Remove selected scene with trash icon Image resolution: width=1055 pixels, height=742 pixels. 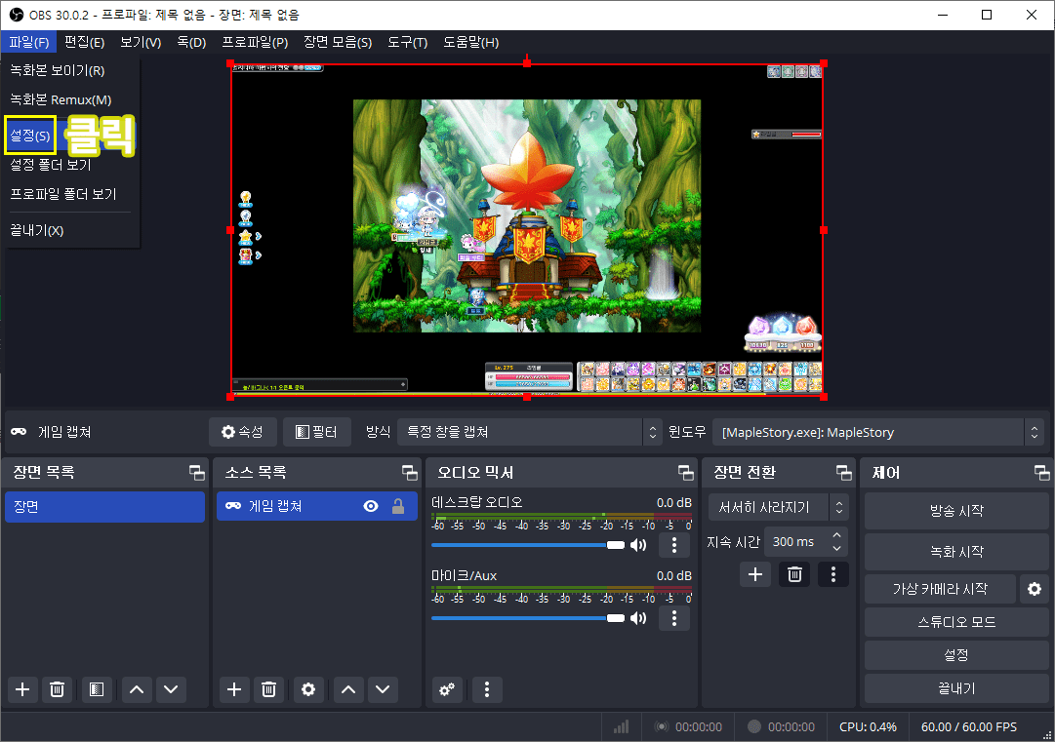click(x=58, y=689)
